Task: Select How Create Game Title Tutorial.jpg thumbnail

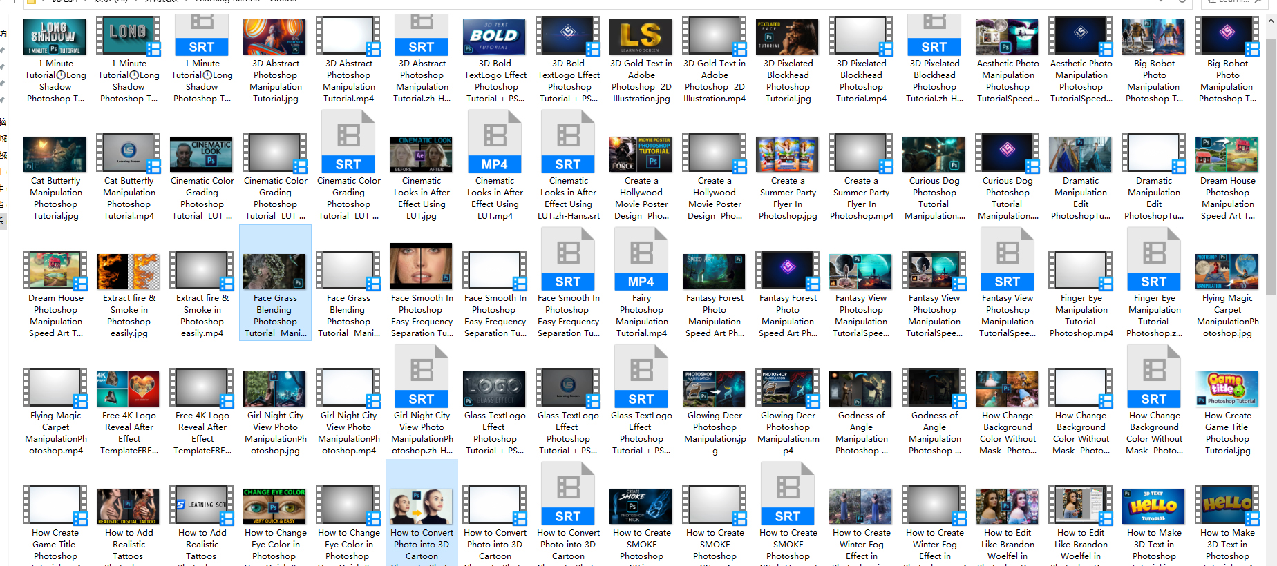Action: (1227, 389)
